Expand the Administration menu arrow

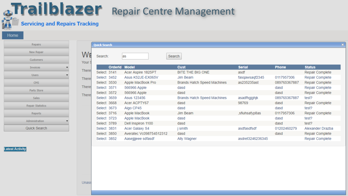67,121
